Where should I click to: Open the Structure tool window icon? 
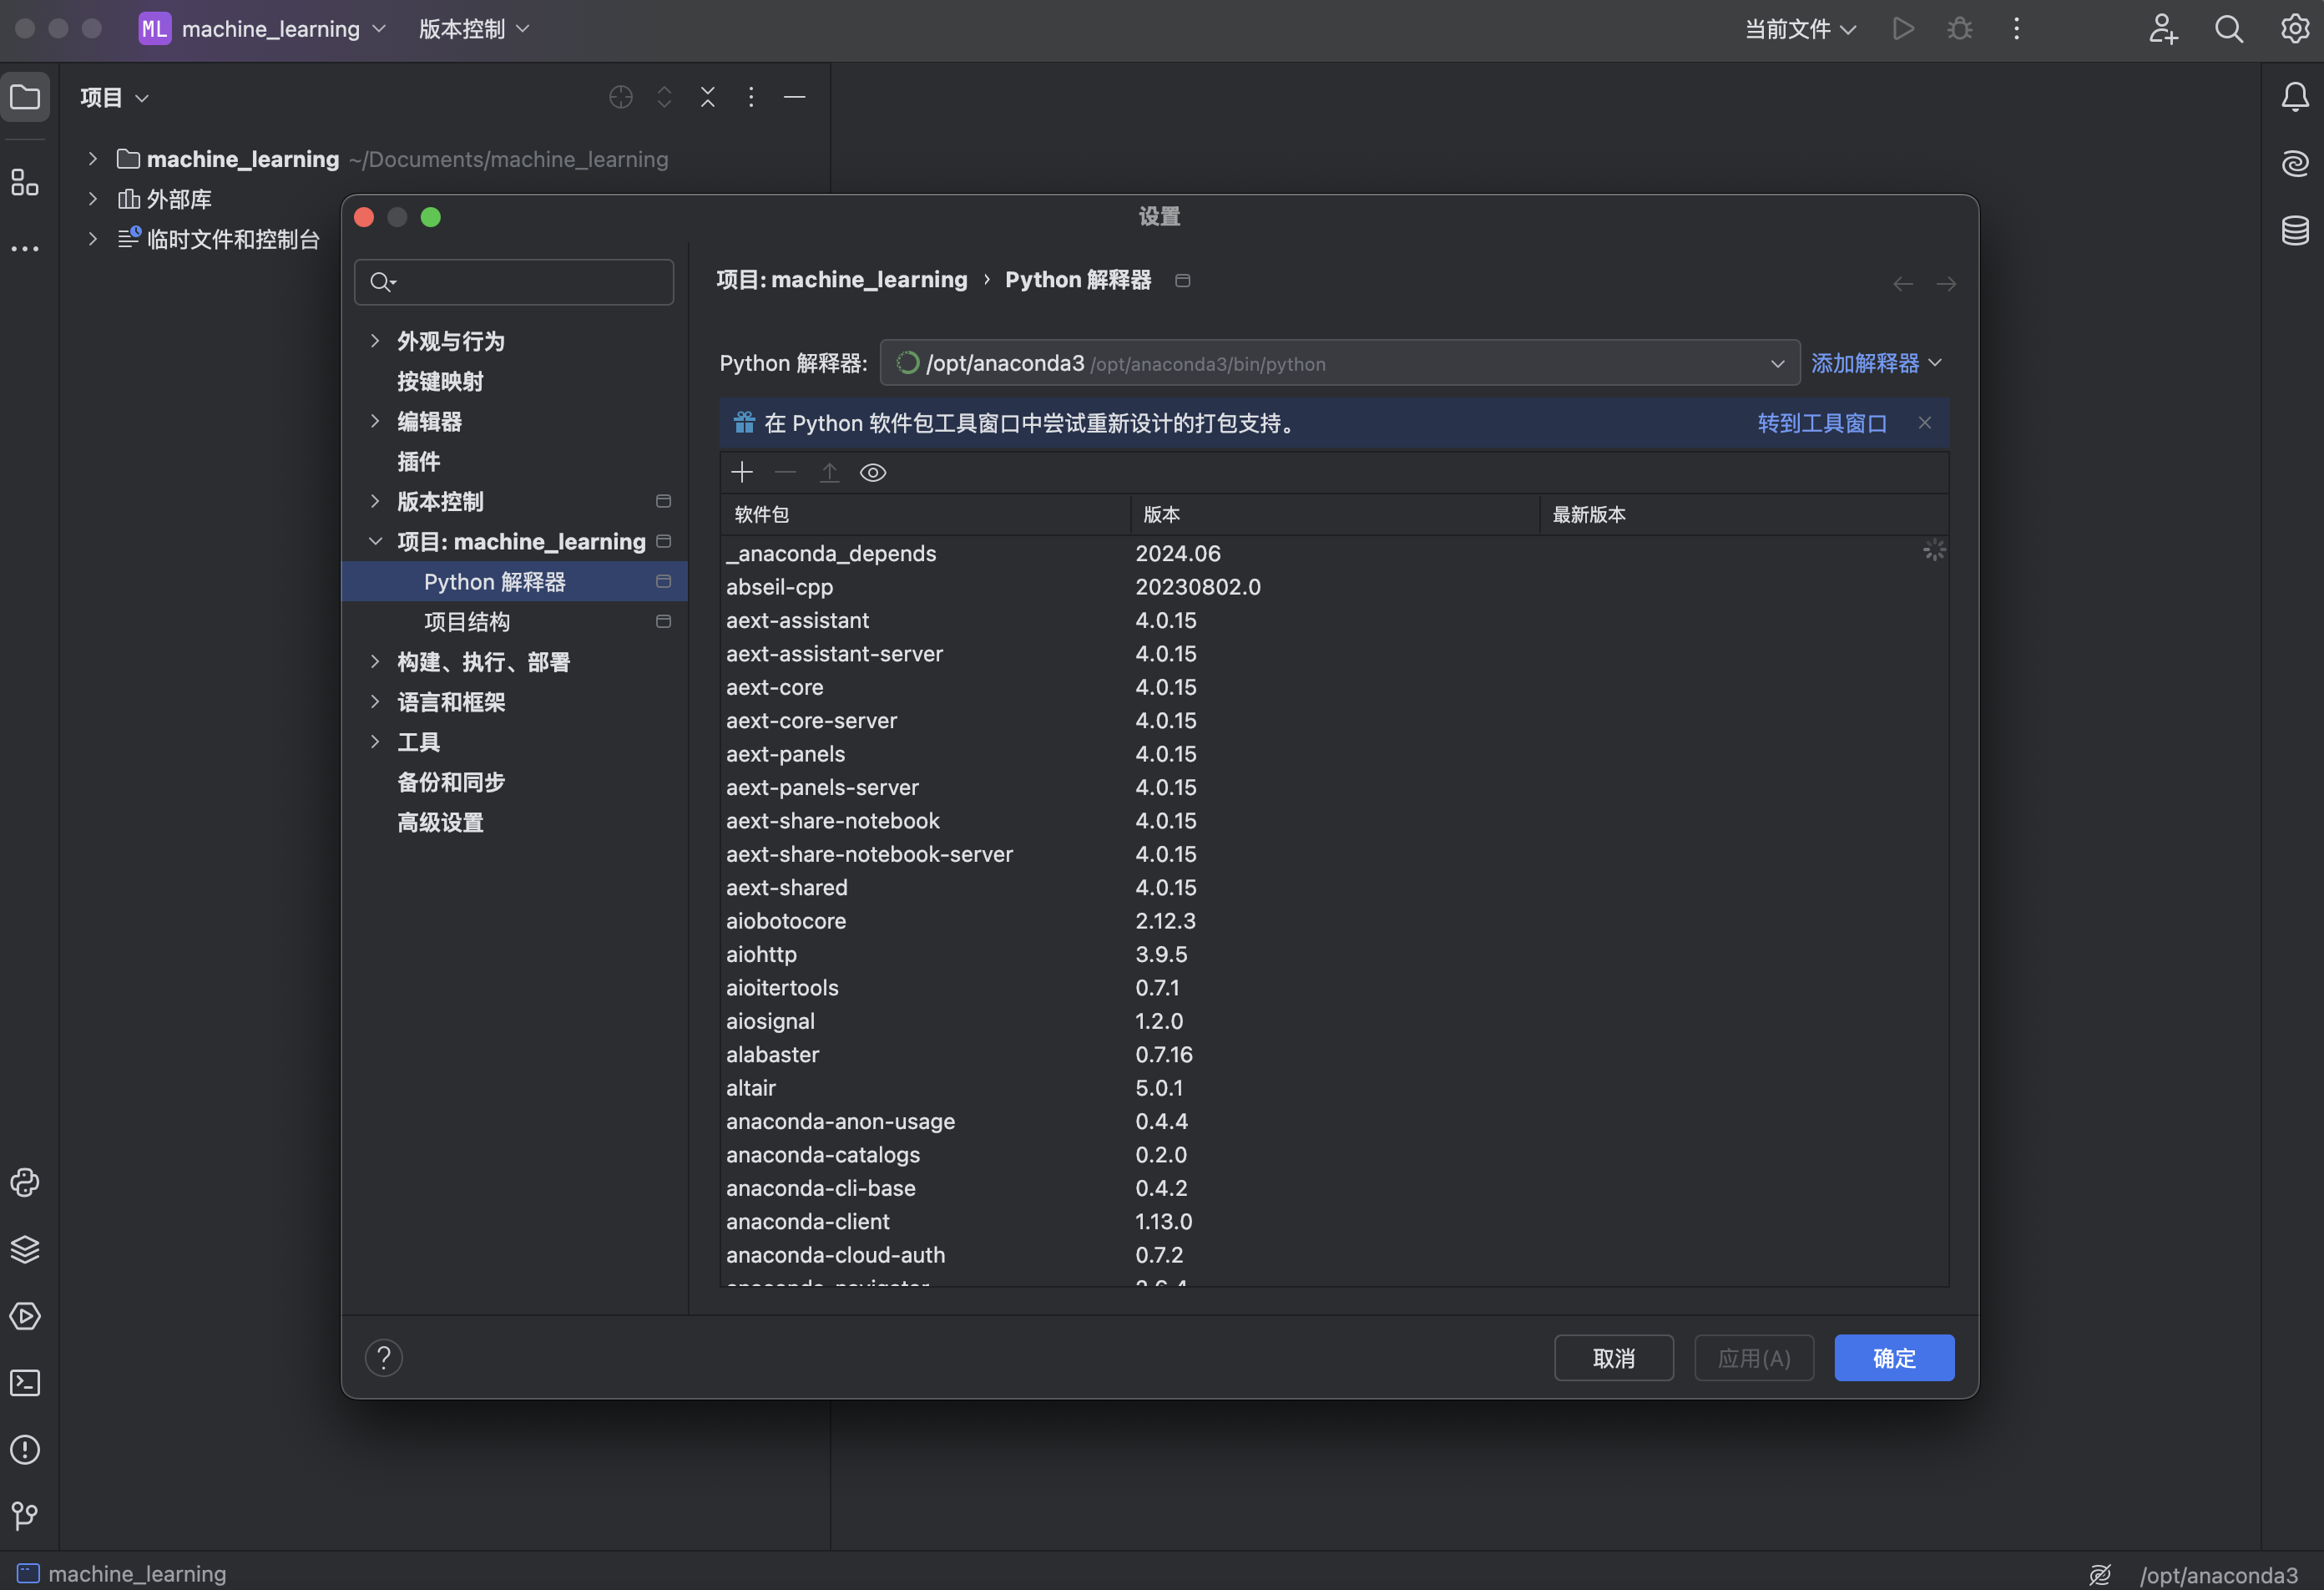point(25,182)
